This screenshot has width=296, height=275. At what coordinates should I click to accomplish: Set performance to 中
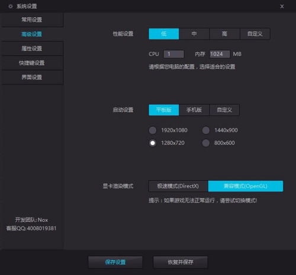pyautogui.click(x=194, y=34)
